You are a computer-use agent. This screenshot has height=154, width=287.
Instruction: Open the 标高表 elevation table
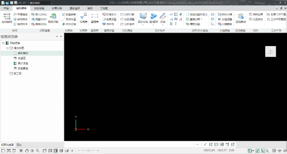tap(83, 18)
